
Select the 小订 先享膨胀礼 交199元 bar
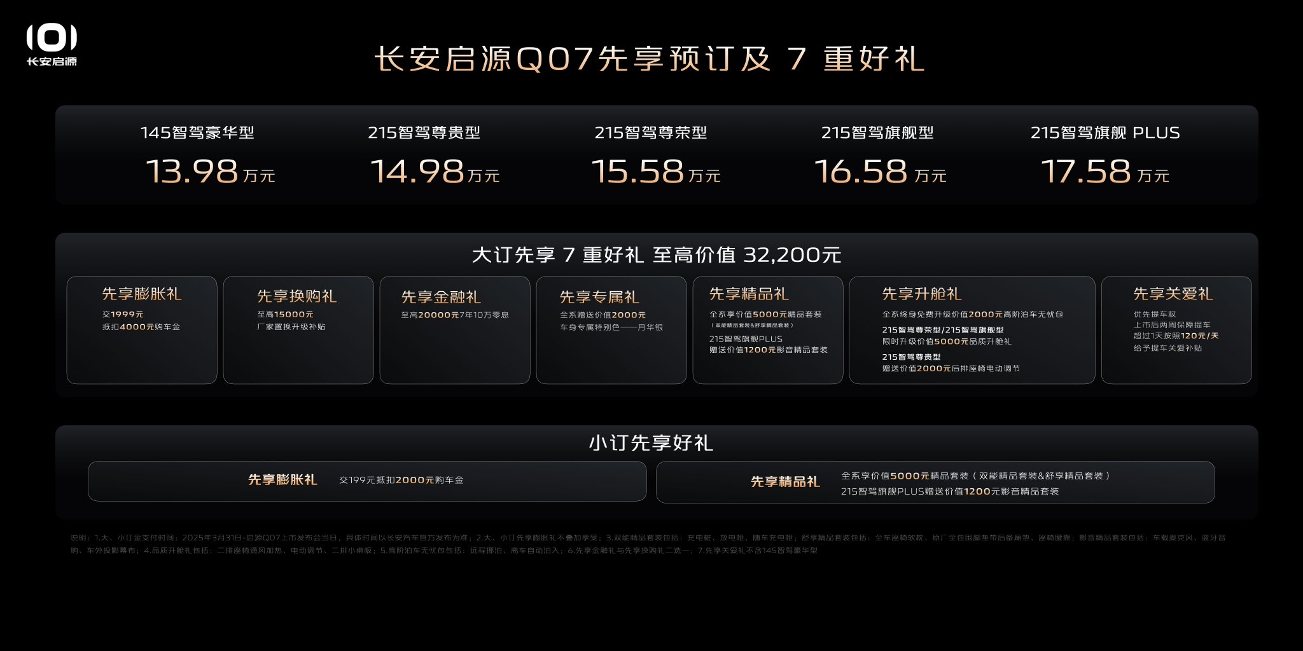tap(367, 481)
